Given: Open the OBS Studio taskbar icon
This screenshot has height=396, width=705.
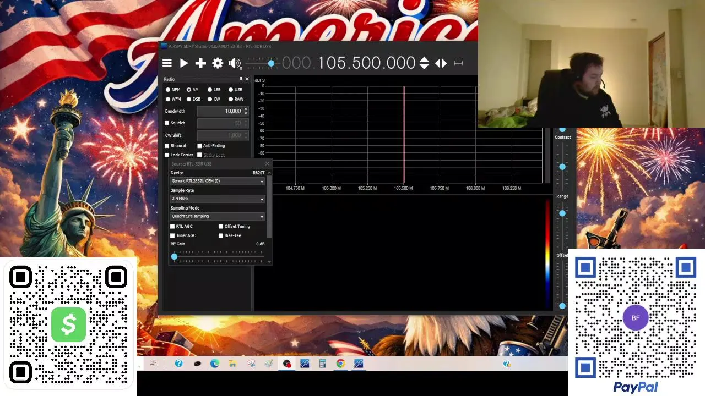Looking at the screenshot, I should pos(287,364).
